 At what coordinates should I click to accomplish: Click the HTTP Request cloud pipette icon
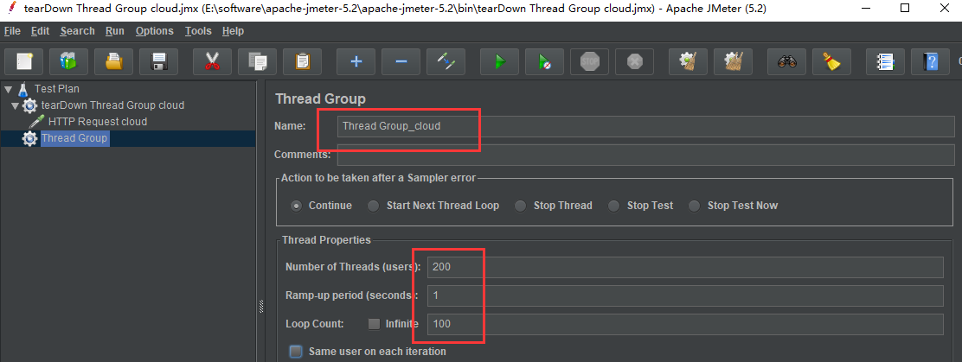tap(37, 122)
